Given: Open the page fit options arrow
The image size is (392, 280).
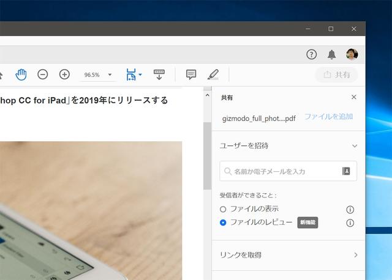Looking at the screenshot, I should tap(140, 75).
